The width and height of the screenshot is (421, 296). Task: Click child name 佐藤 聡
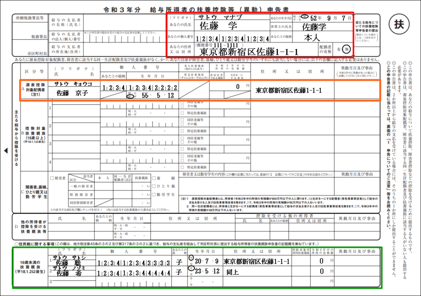(69, 263)
